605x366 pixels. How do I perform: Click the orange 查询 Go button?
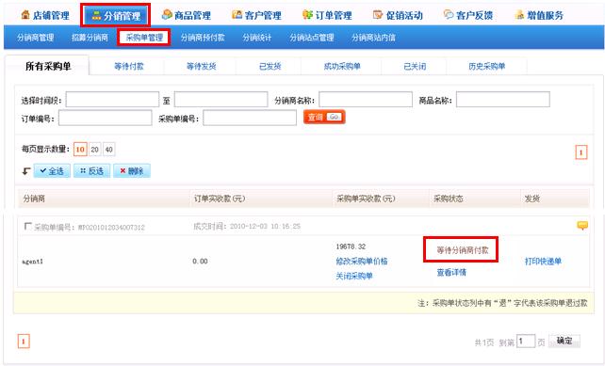pos(324,117)
